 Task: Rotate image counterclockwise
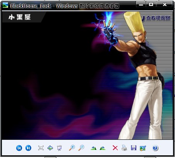click(103, 148)
